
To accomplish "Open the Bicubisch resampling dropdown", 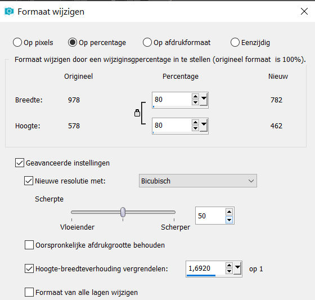I will [197, 181].
